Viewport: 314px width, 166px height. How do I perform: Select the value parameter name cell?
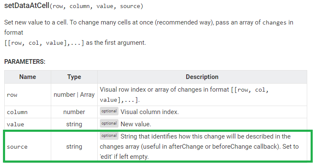(28, 124)
